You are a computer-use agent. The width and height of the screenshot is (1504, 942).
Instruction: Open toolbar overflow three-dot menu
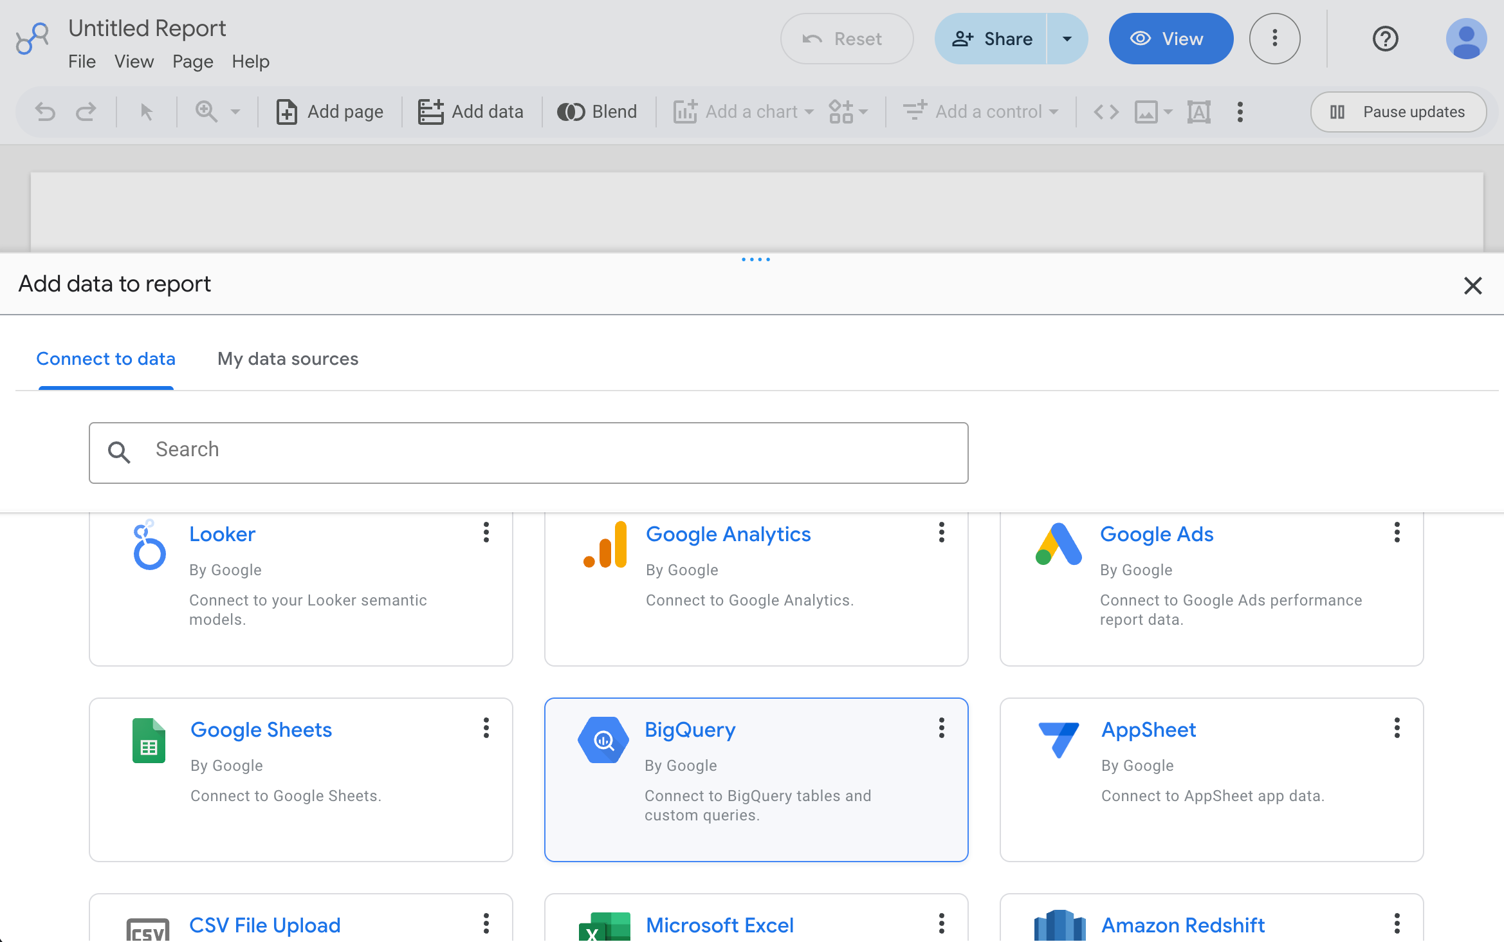coord(1240,112)
